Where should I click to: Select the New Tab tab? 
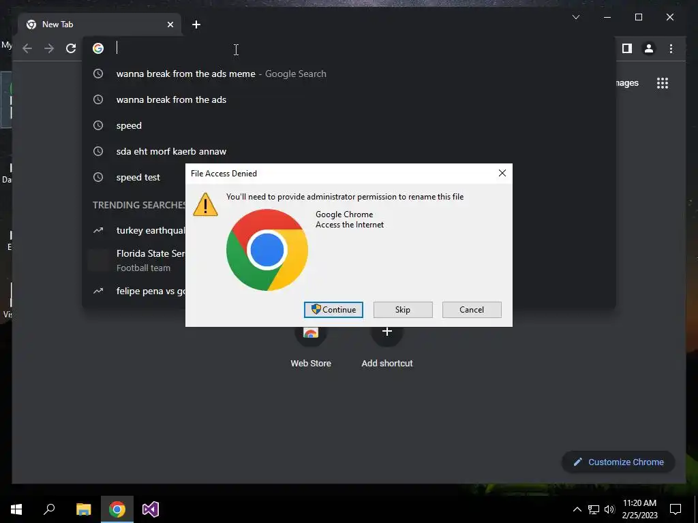(100, 25)
